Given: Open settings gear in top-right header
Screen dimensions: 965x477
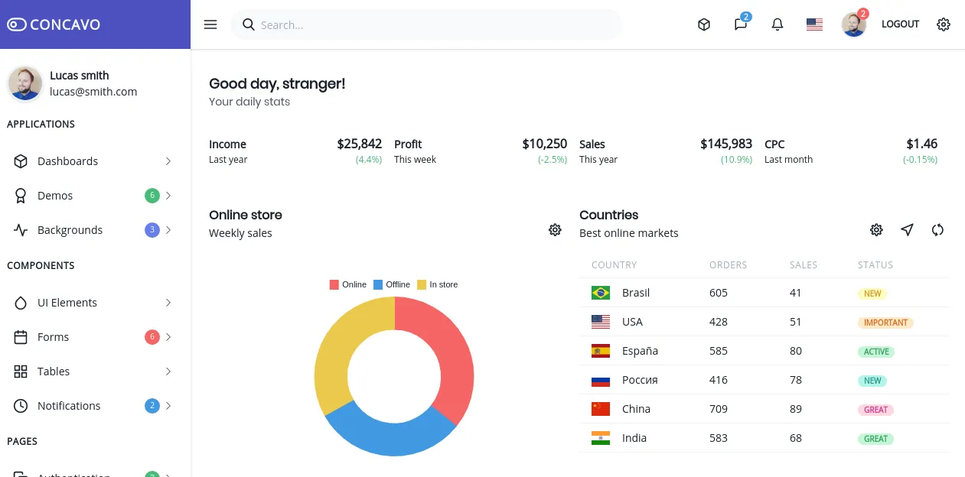Looking at the screenshot, I should [x=944, y=24].
